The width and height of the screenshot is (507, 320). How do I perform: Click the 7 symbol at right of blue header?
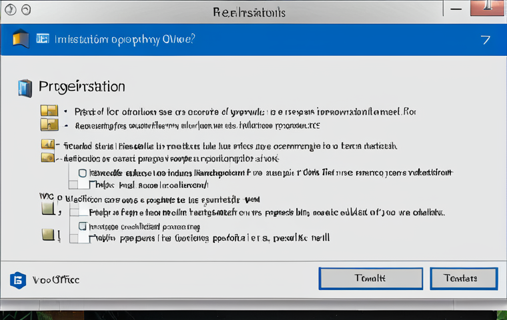(x=486, y=40)
